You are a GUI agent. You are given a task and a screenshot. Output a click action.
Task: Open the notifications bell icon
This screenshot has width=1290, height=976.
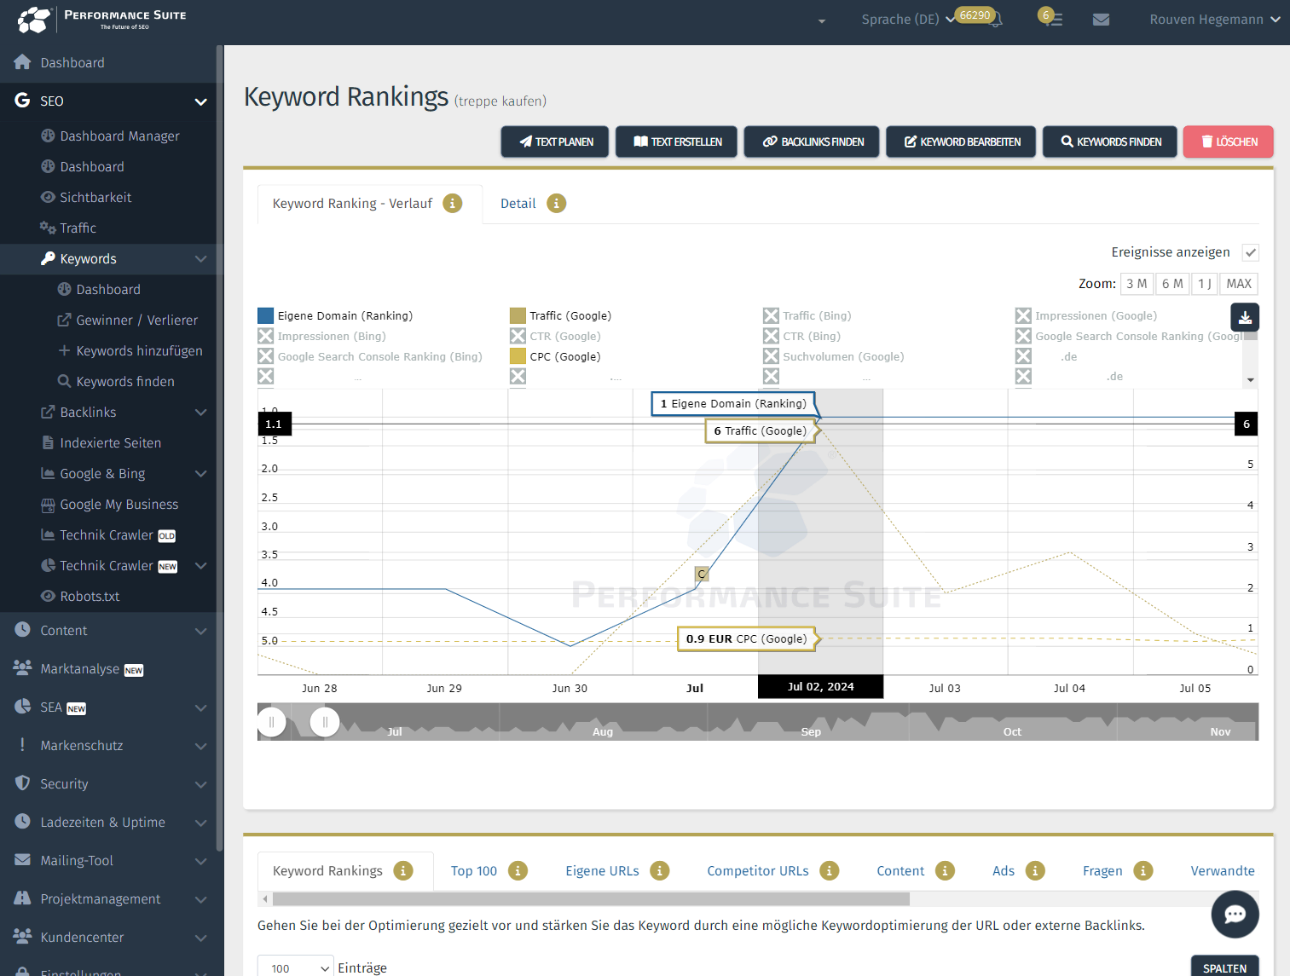click(995, 20)
